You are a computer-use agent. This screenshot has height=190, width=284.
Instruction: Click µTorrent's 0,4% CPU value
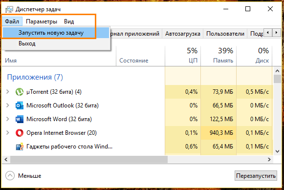pyautogui.click(x=191, y=92)
